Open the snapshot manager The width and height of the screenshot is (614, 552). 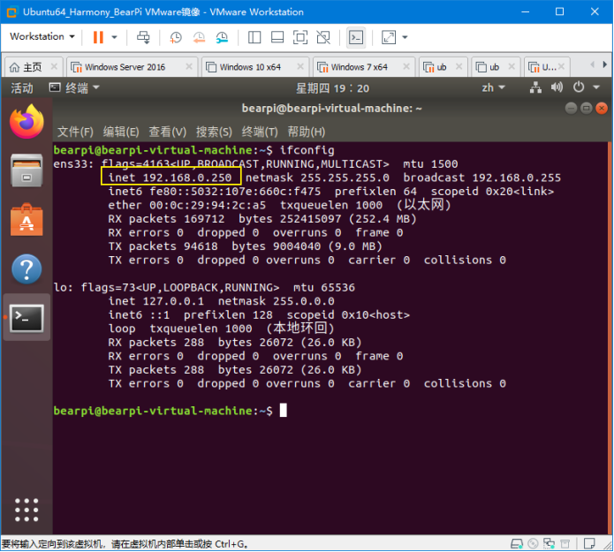point(222,37)
